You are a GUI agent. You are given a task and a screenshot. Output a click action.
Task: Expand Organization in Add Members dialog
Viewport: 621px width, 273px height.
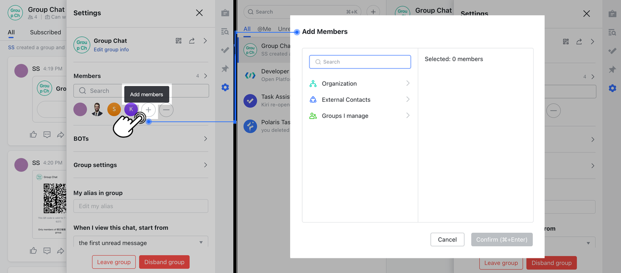[x=360, y=83]
